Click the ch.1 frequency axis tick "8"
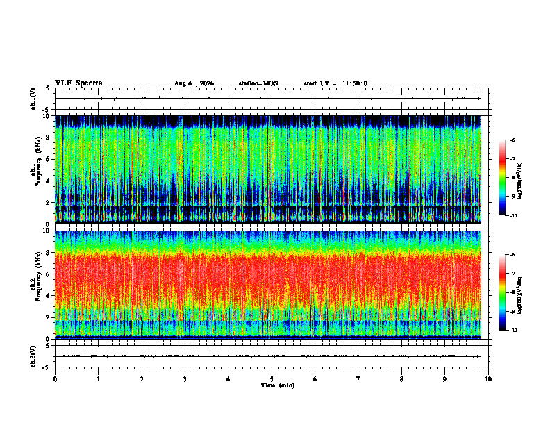This screenshot has width=550, height=425. tap(49, 137)
